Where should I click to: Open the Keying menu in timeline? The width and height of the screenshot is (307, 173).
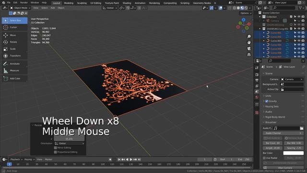pyautogui.click(x=29, y=160)
